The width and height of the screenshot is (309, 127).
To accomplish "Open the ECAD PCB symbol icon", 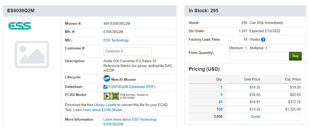I will click(x=107, y=96).
